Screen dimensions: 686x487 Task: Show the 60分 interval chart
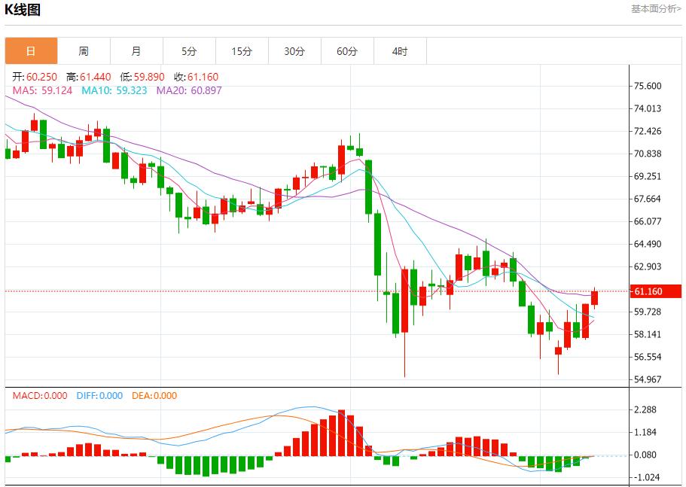click(x=347, y=51)
